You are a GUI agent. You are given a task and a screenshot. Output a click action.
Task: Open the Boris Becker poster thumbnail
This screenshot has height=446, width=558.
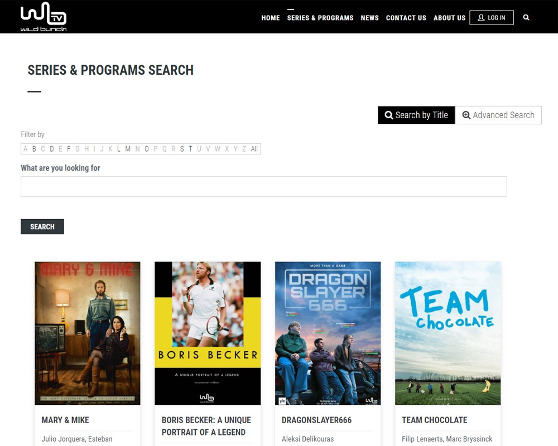tap(208, 333)
